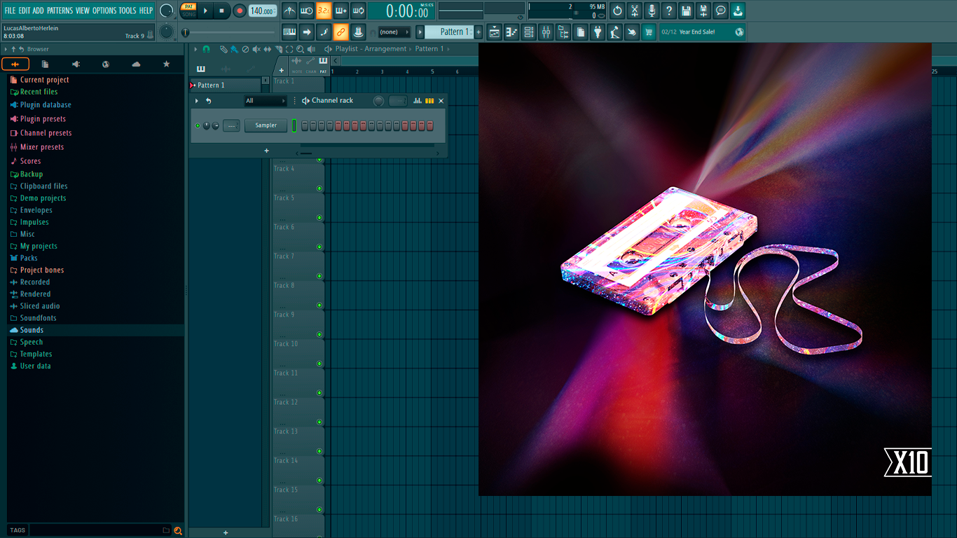Click the 140 tempo field
This screenshot has height=538, width=957.
click(263, 11)
